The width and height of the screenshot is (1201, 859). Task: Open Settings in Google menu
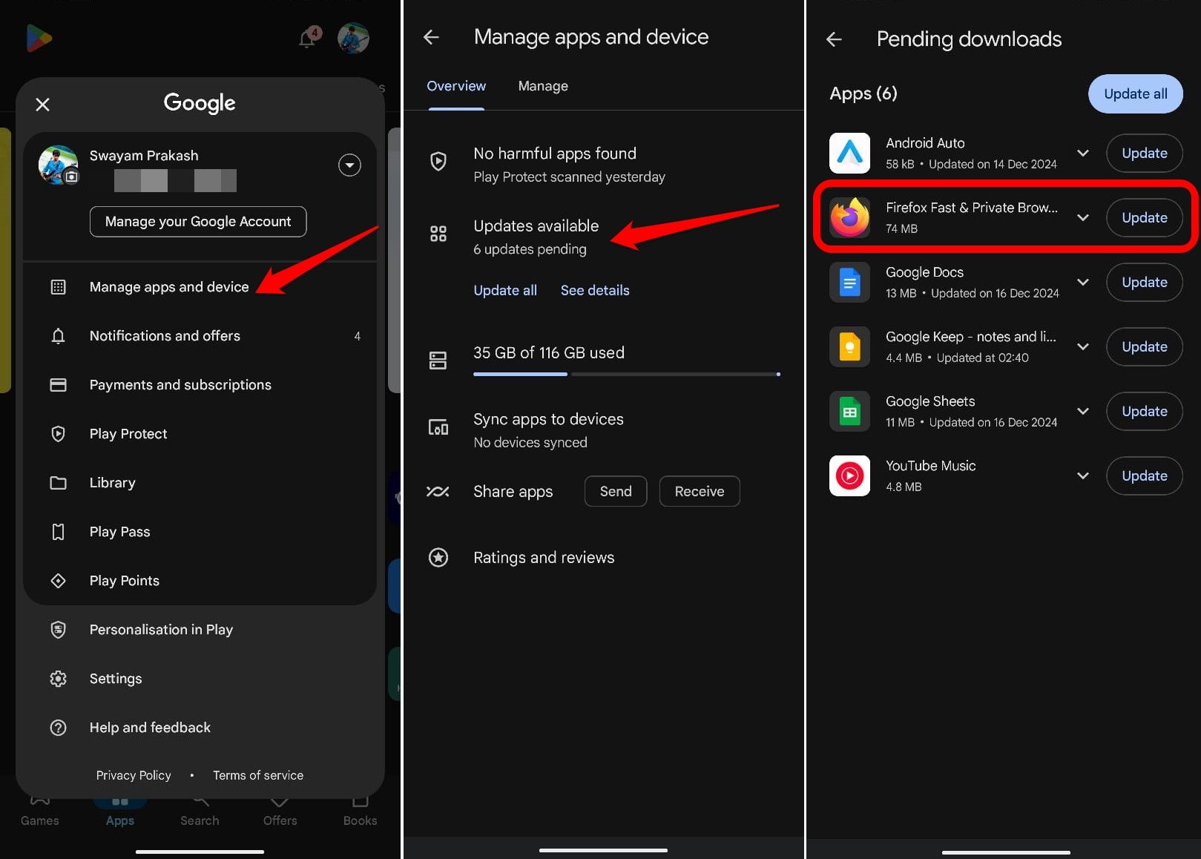point(200,679)
